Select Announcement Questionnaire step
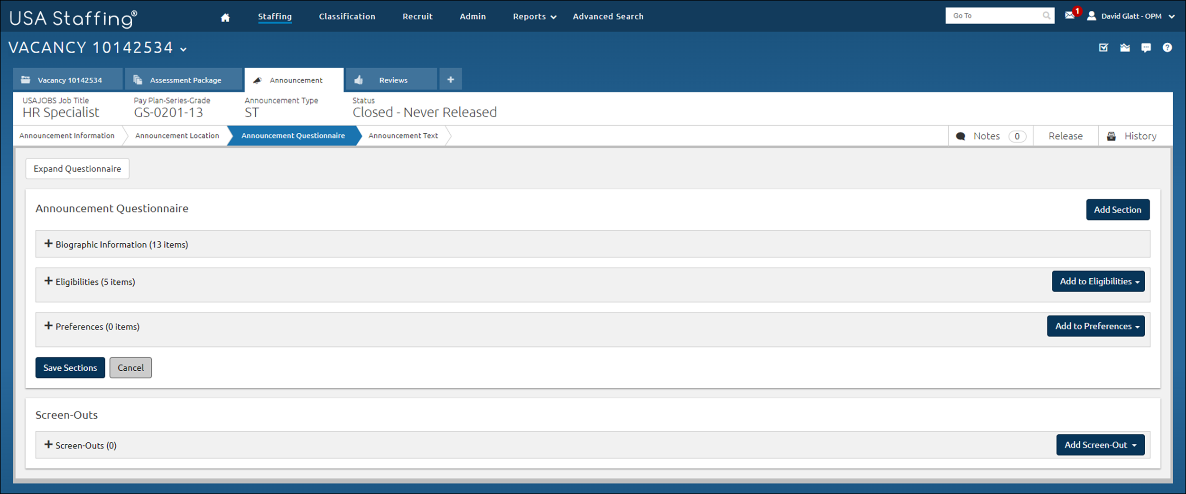 pyautogui.click(x=293, y=136)
